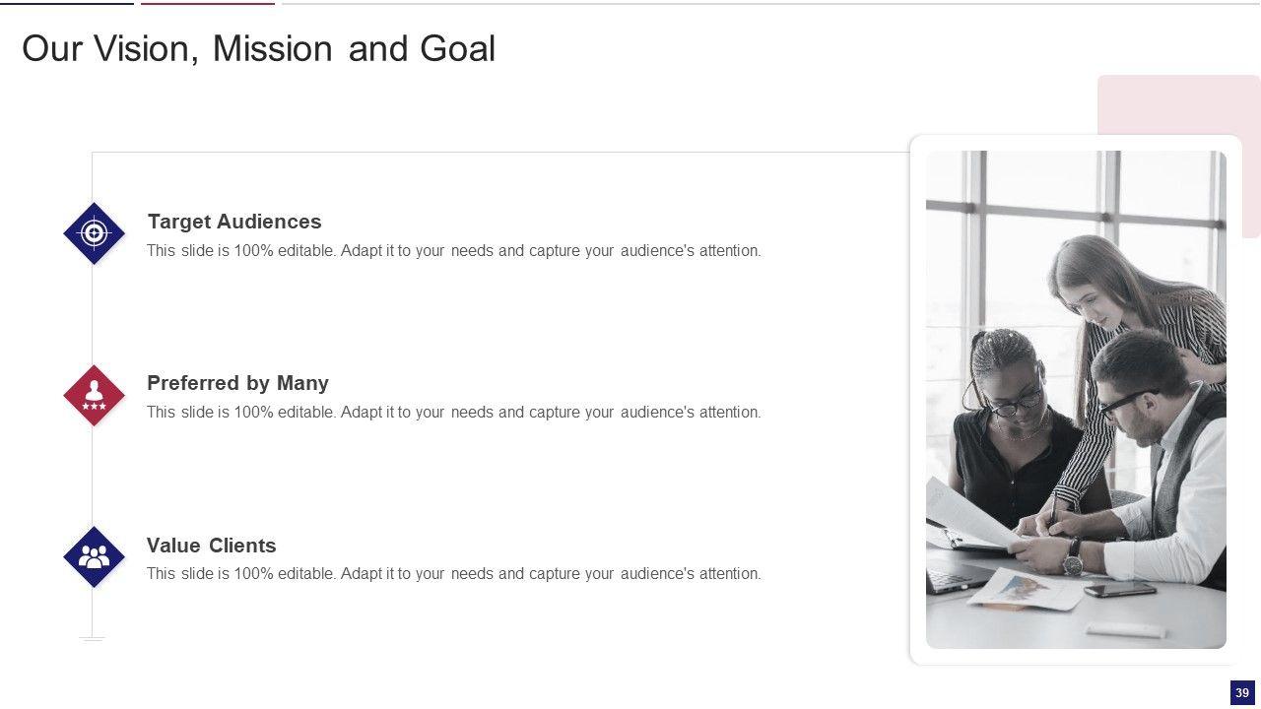This screenshot has height=709, width=1261.
Task: Click the title "Our Vision, Mission and Goal"
Action: click(x=258, y=48)
